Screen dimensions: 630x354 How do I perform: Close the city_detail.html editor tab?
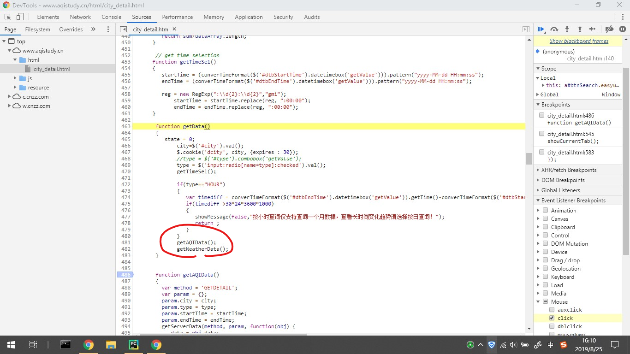pos(174,29)
